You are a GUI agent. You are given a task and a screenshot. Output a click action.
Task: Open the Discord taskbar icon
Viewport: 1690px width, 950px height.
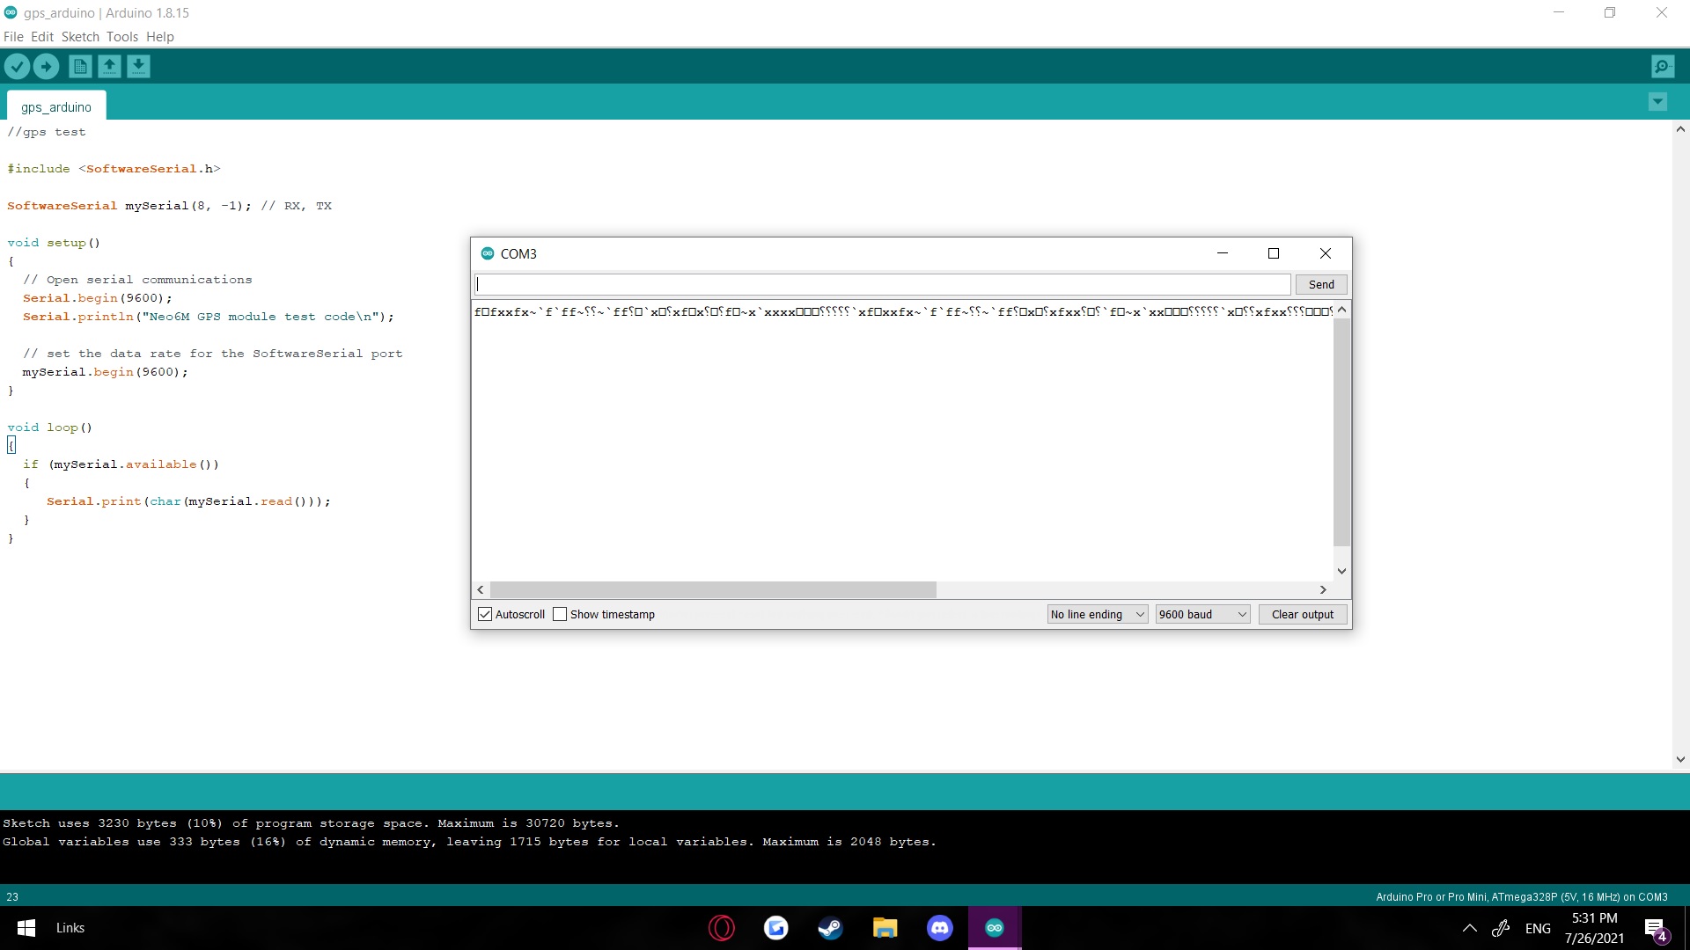tap(939, 928)
